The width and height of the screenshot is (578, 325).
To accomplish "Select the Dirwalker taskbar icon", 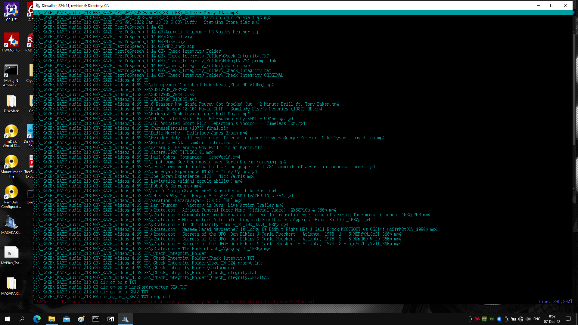I will point(125,319).
